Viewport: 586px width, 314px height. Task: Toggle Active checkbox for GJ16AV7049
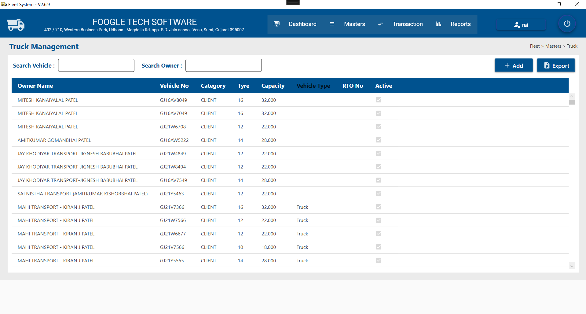coord(379,113)
